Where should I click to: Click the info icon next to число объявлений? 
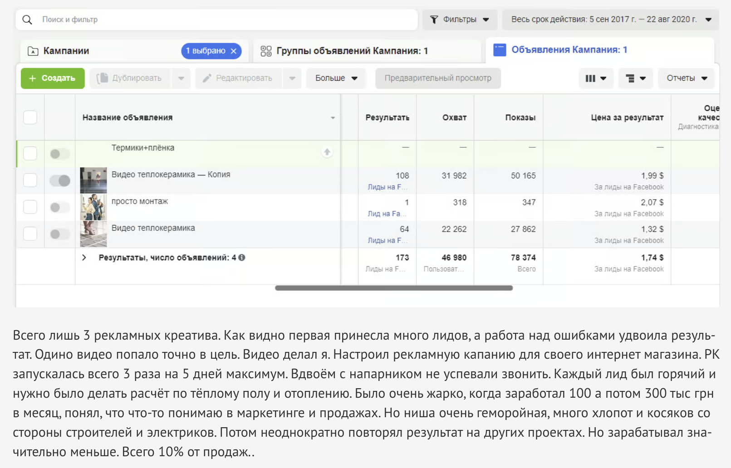(x=242, y=258)
